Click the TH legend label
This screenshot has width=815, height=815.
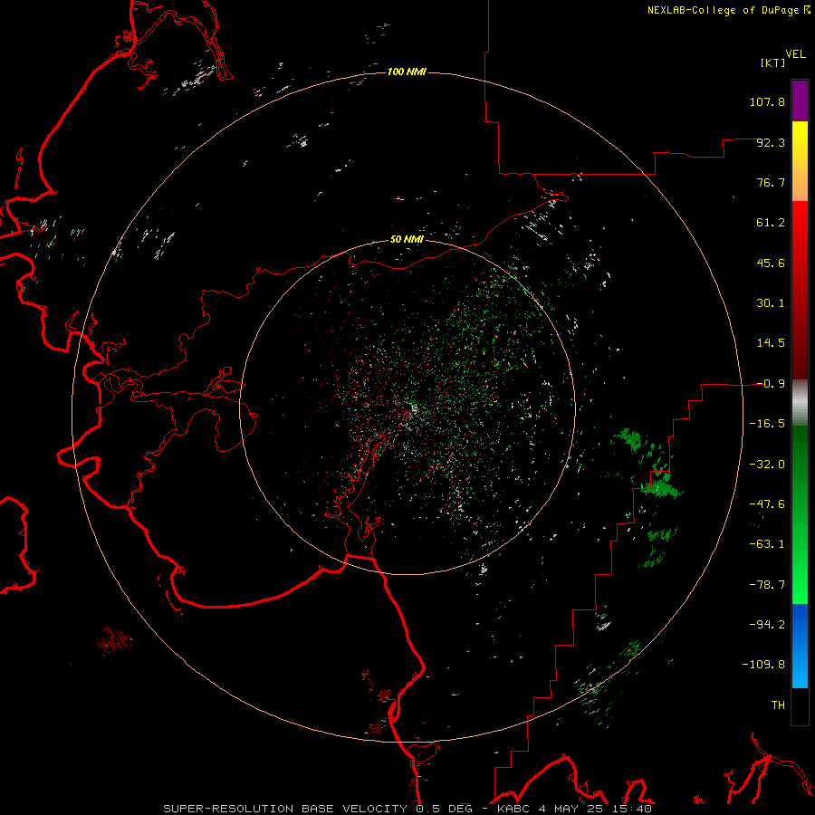(778, 705)
